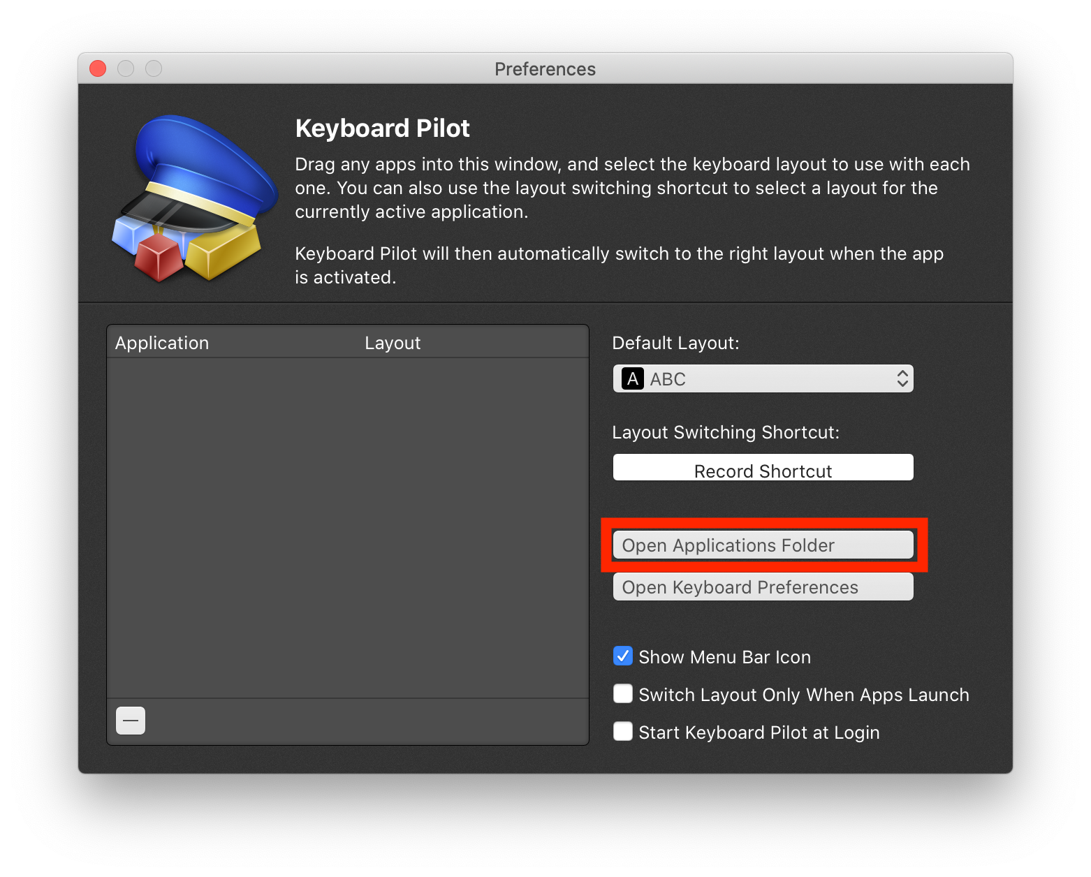Enable Start Keyboard Pilot at Login
Viewport: 1091px width, 877px height.
point(623,732)
